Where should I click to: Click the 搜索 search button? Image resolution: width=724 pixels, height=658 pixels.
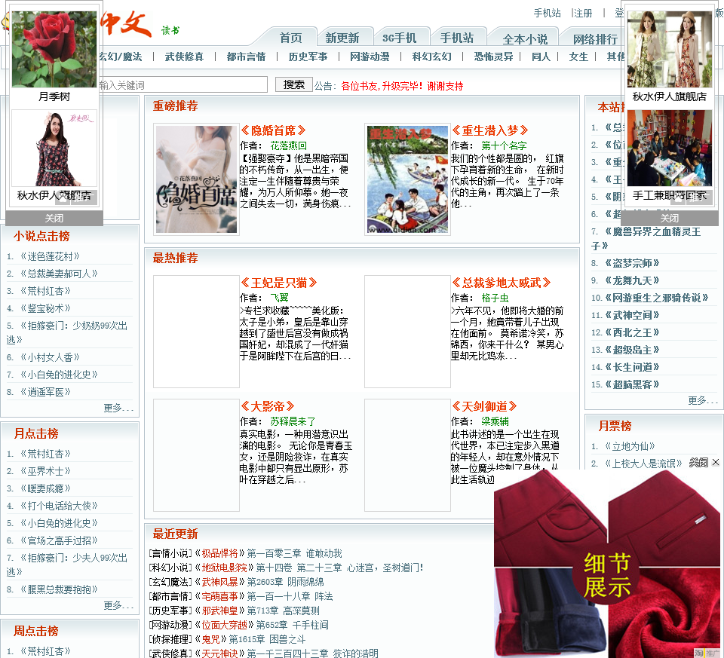294,84
